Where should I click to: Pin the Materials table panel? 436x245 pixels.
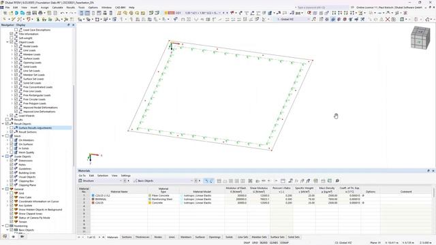pyautogui.click(x=429, y=171)
